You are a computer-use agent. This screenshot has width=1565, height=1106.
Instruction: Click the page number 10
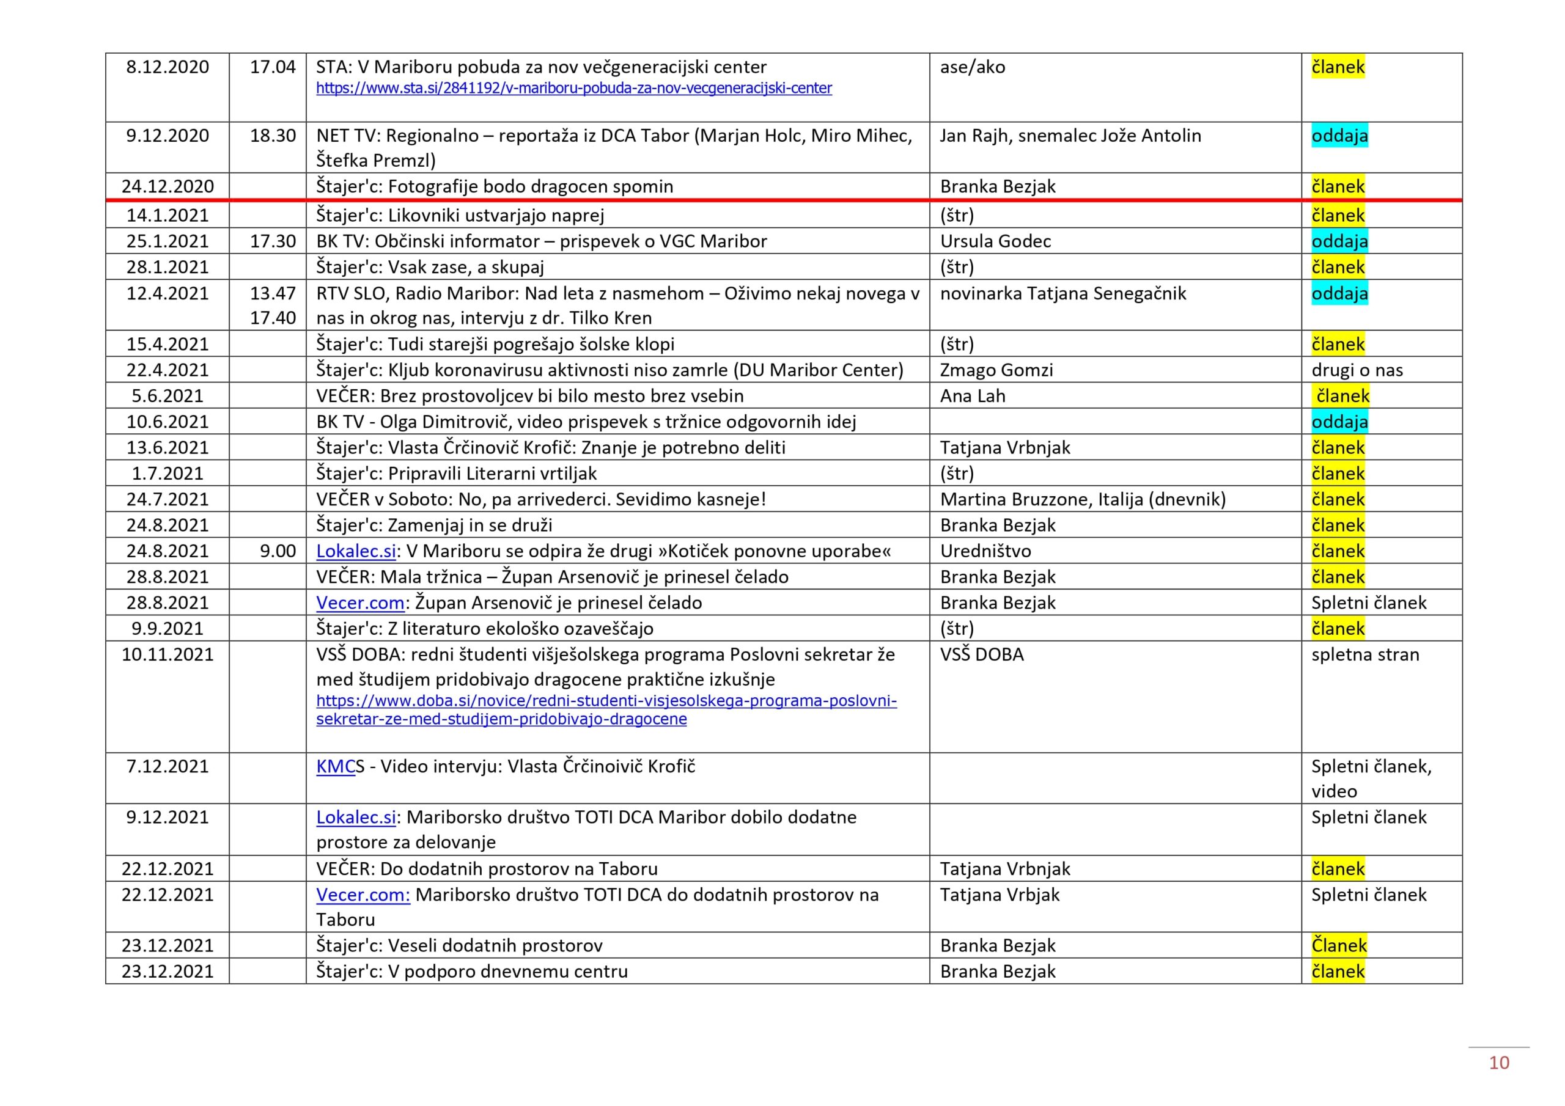coord(1498,1063)
